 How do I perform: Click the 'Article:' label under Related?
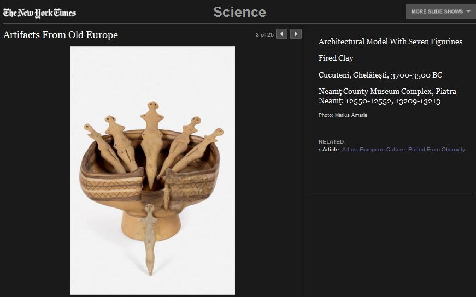point(331,149)
